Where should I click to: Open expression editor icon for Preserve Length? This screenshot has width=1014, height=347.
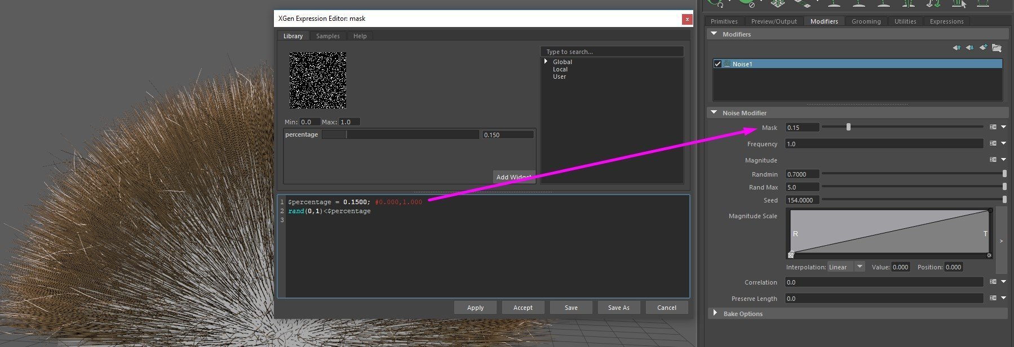click(993, 298)
